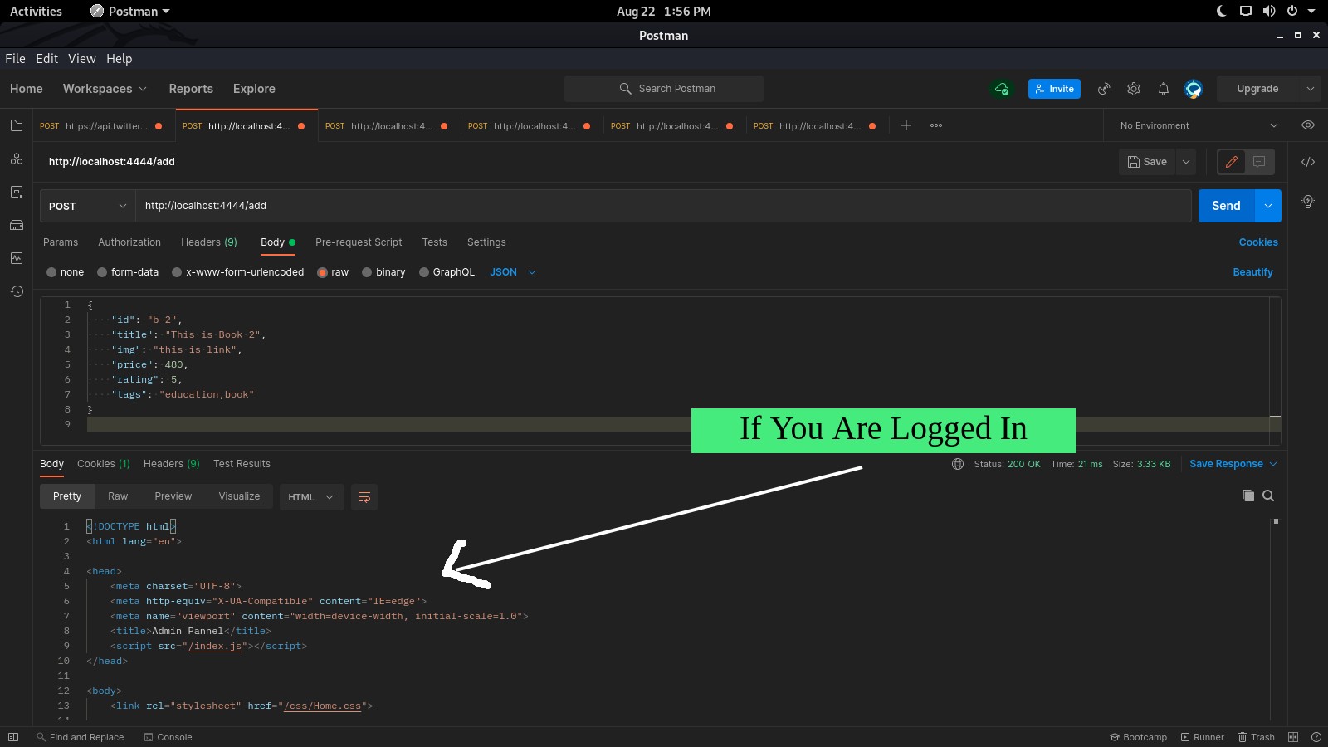Switch to the Pre-request Script tab
1328x747 pixels.
tap(359, 242)
